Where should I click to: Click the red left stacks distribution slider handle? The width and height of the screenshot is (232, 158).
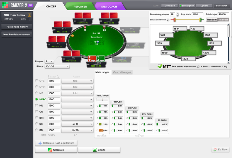pyautogui.click(x=175, y=20)
